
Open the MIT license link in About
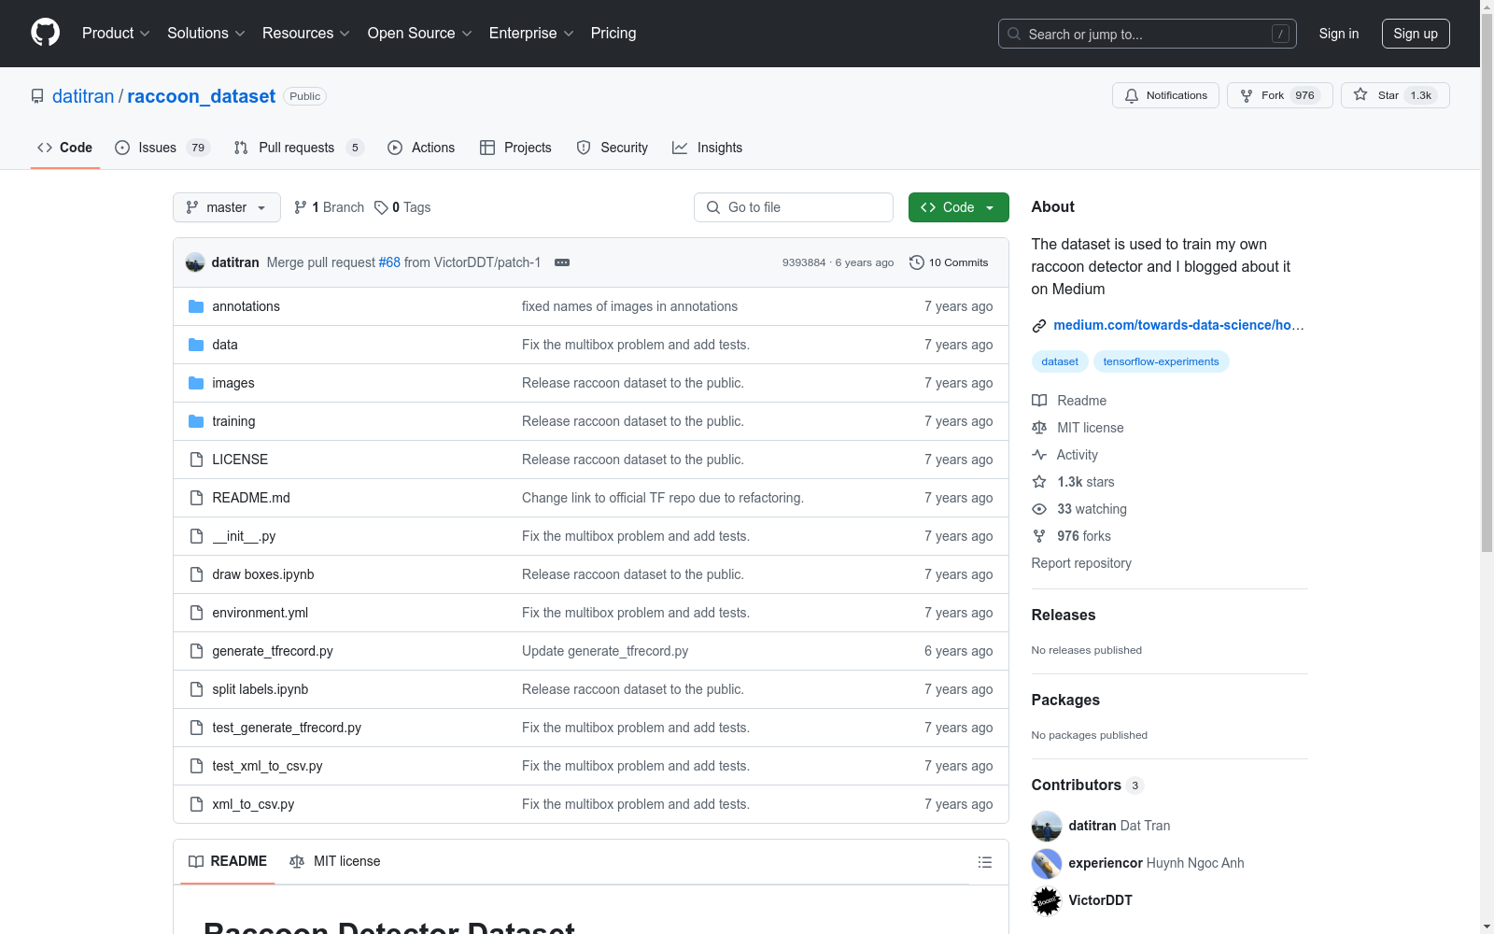1078,428
